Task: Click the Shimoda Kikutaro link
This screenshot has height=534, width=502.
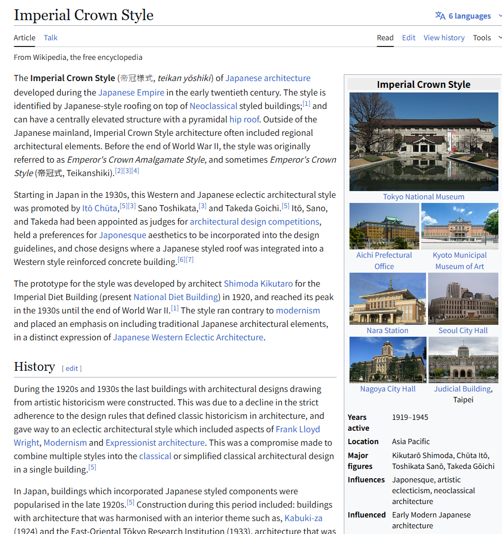Action: coord(258,284)
